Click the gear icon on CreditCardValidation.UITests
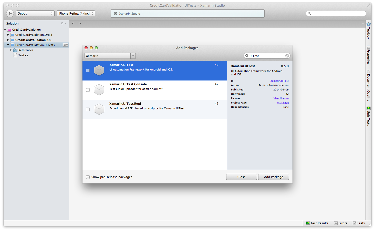Image resolution: width=375 pixels, height=231 pixels. click(x=66, y=45)
